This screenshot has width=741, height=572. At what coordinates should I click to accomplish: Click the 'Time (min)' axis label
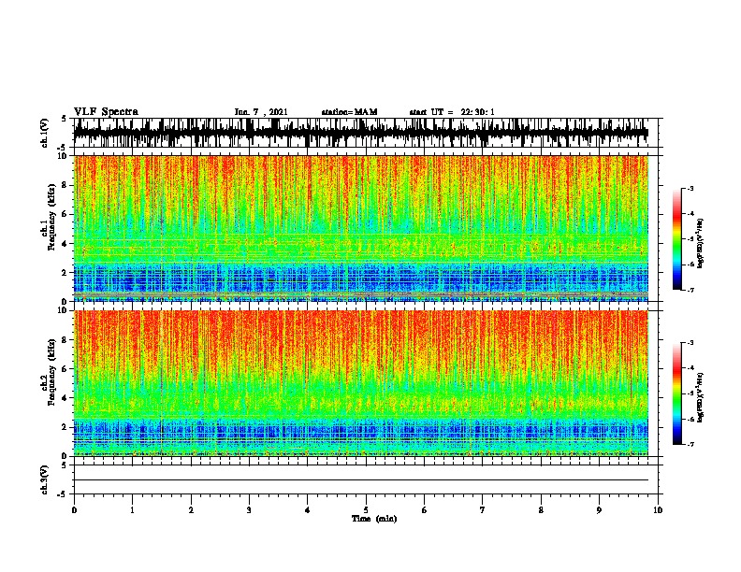(x=374, y=519)
